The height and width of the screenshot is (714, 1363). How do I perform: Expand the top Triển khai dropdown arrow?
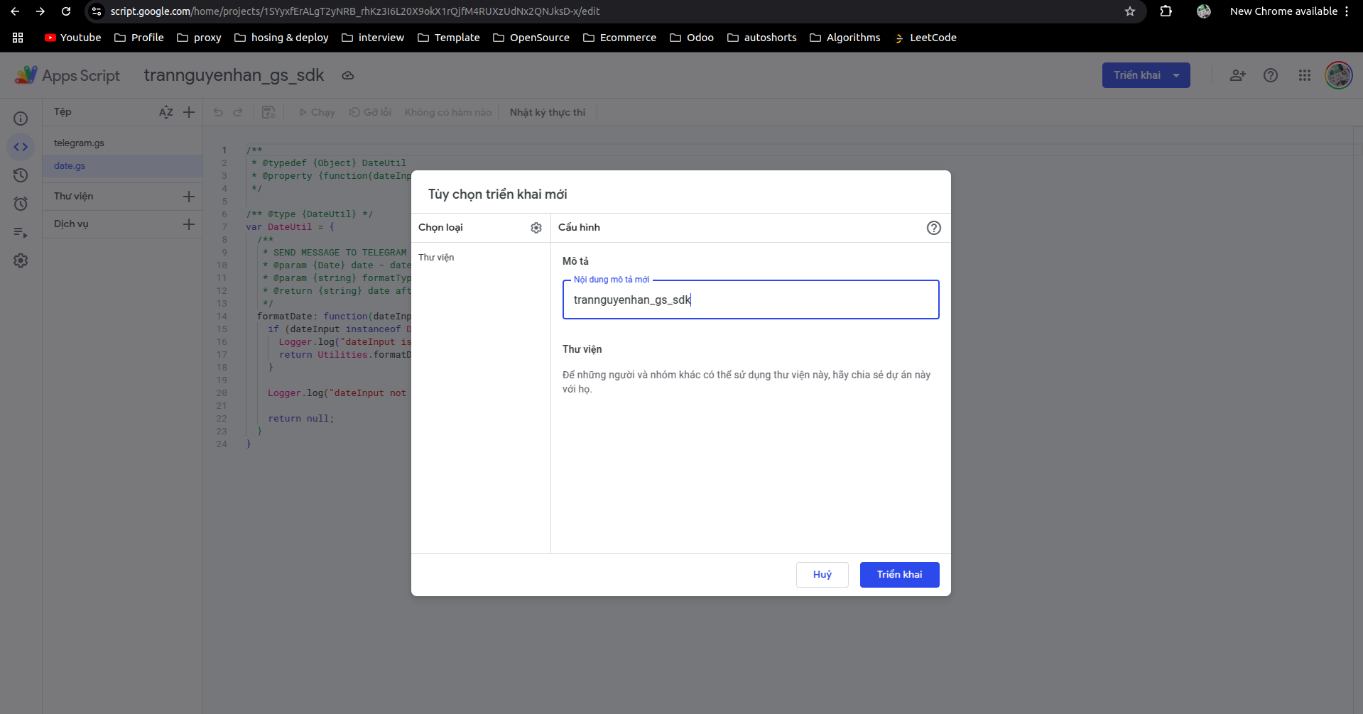pyautogui.click(x=1176, y=75)
